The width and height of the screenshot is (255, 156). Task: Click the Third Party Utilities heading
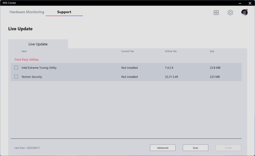[27, 59]
